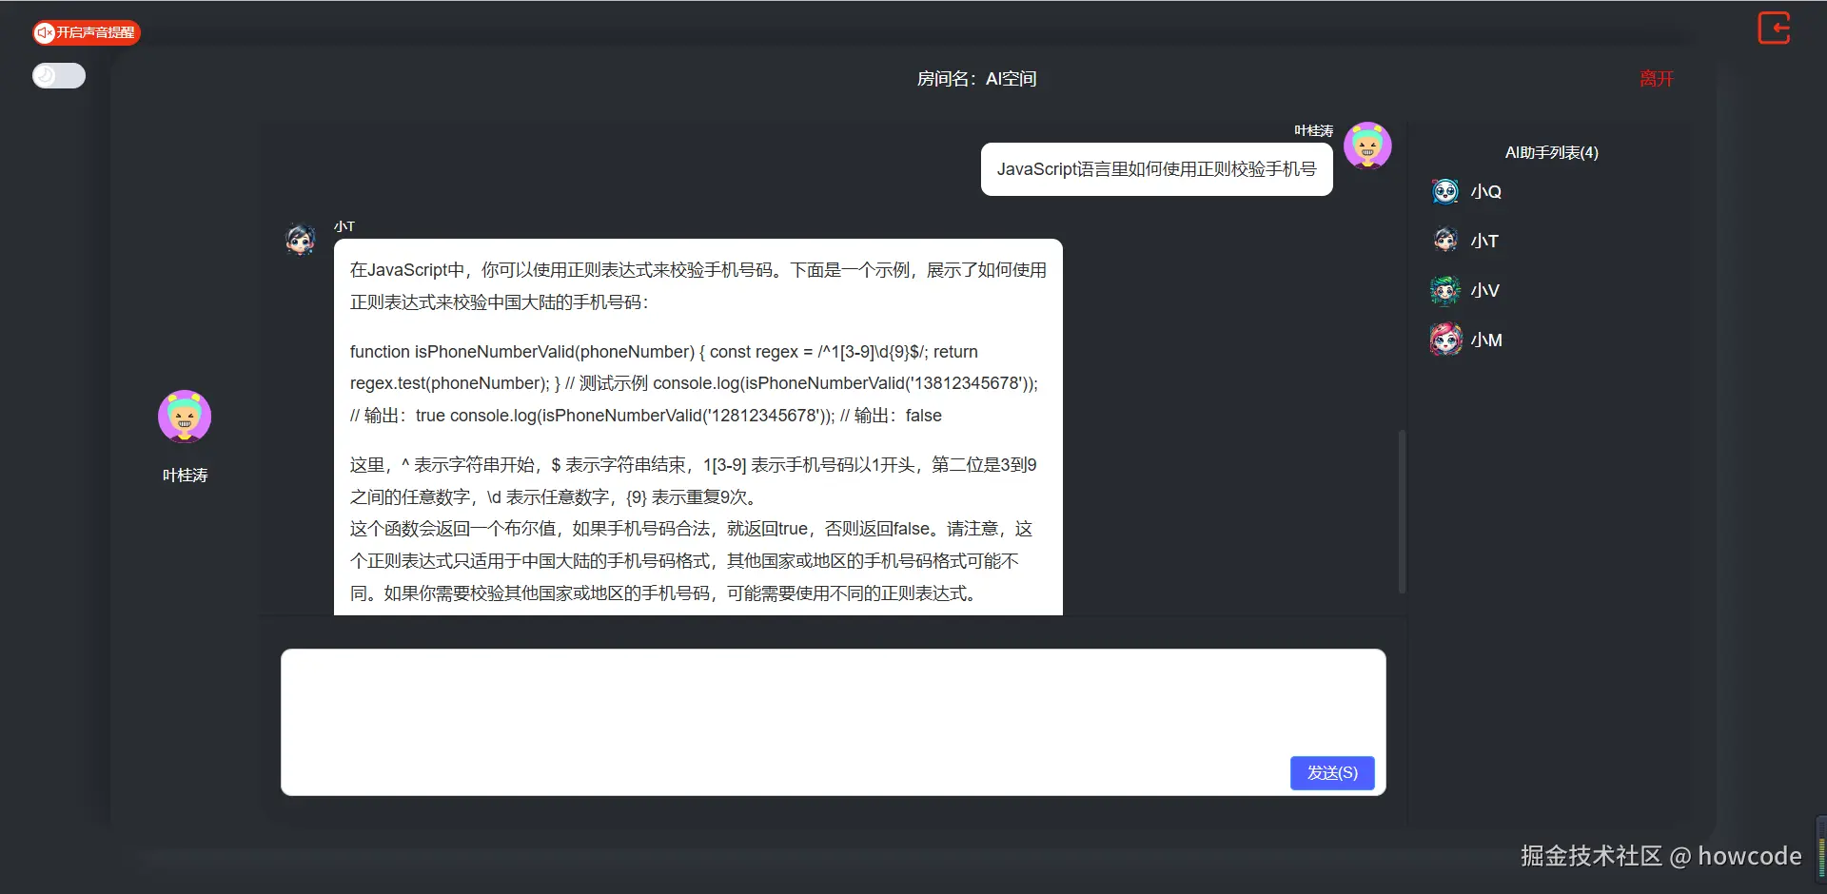Viewport: 1827px width, 894px height.
Task: Click the 小T sender name above reply
Action: tap(344, 226)
